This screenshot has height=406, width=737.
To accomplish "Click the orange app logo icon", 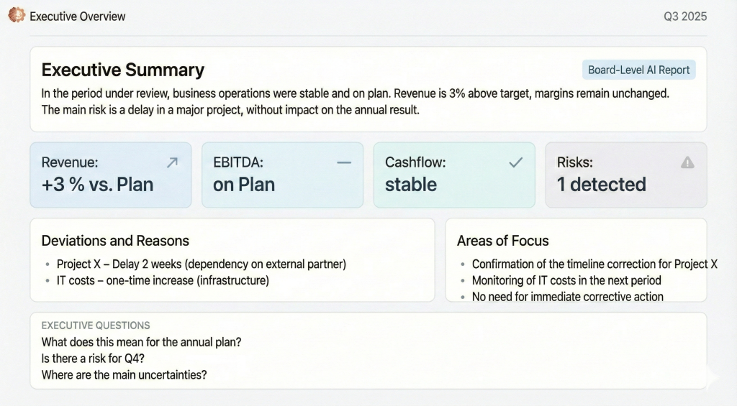I will tap(16, 15).
